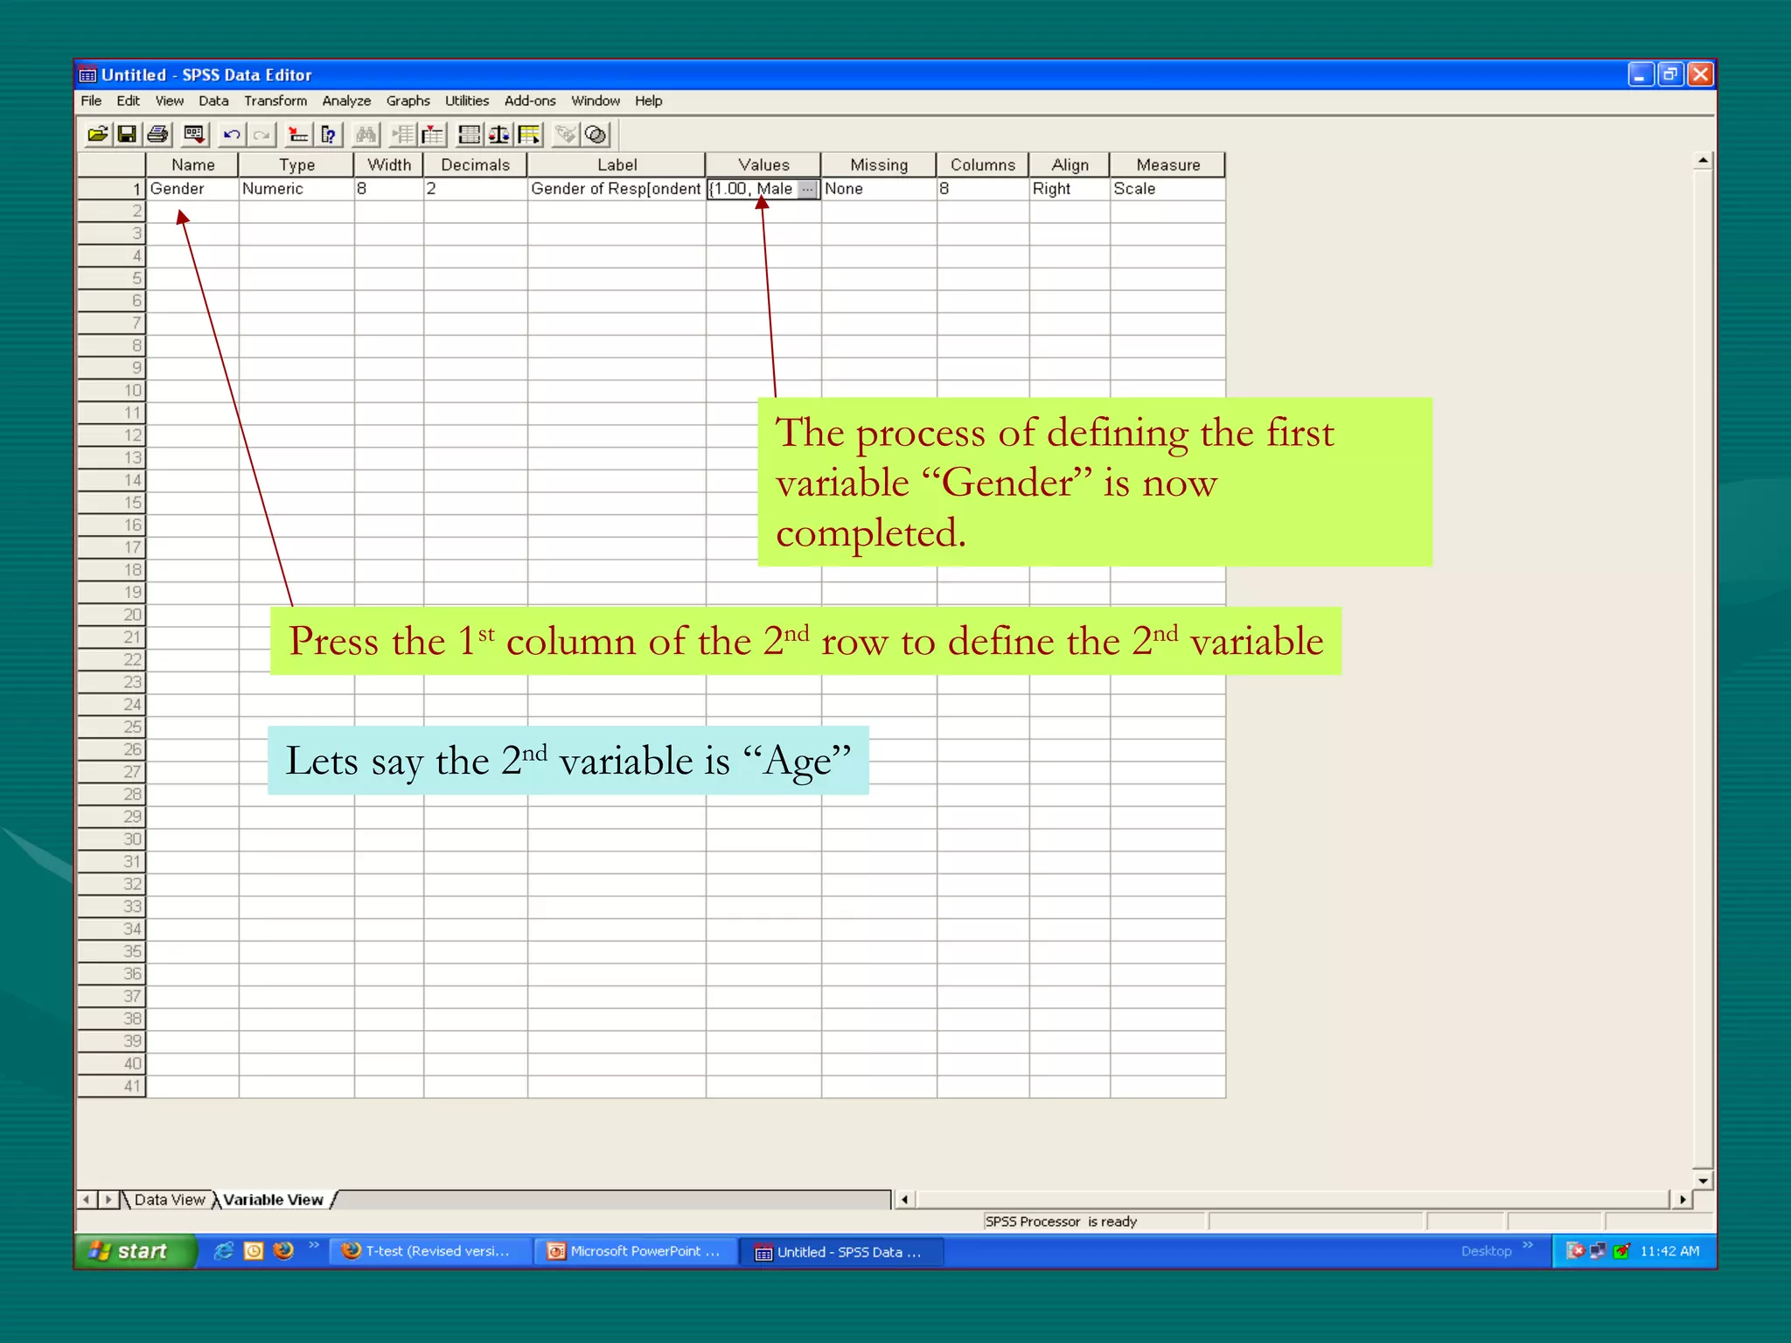The height and width of the screenshot is (1343, 1791).
Task: Click the Weight Cases scale icon
Action: point(499,135)
